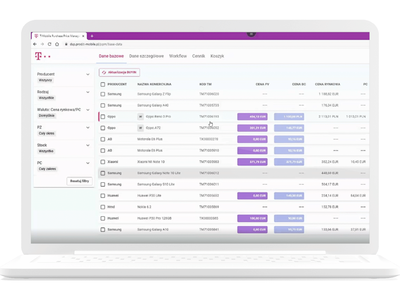Click the 1 100,00 PLN Cena BC cell

[289, 117]
